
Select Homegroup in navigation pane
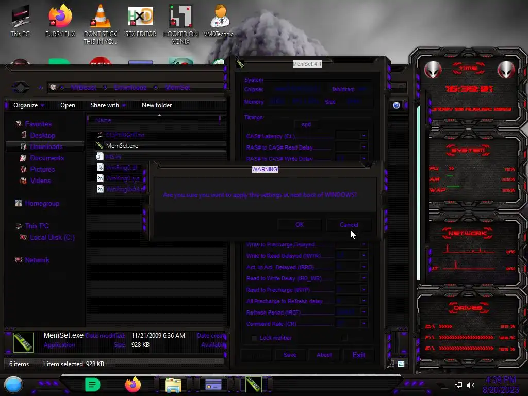(x=42, y=203)
